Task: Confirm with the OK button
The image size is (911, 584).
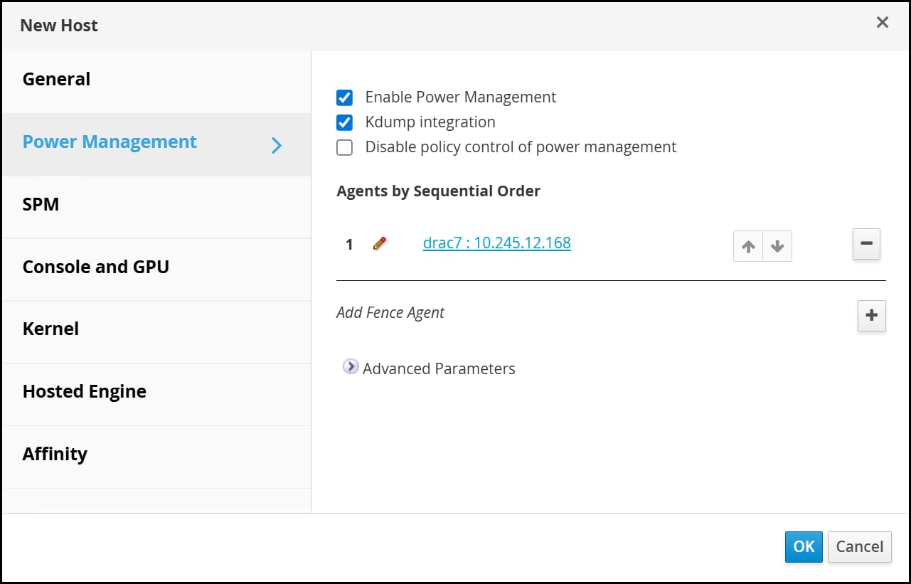Action: (804, 547)
